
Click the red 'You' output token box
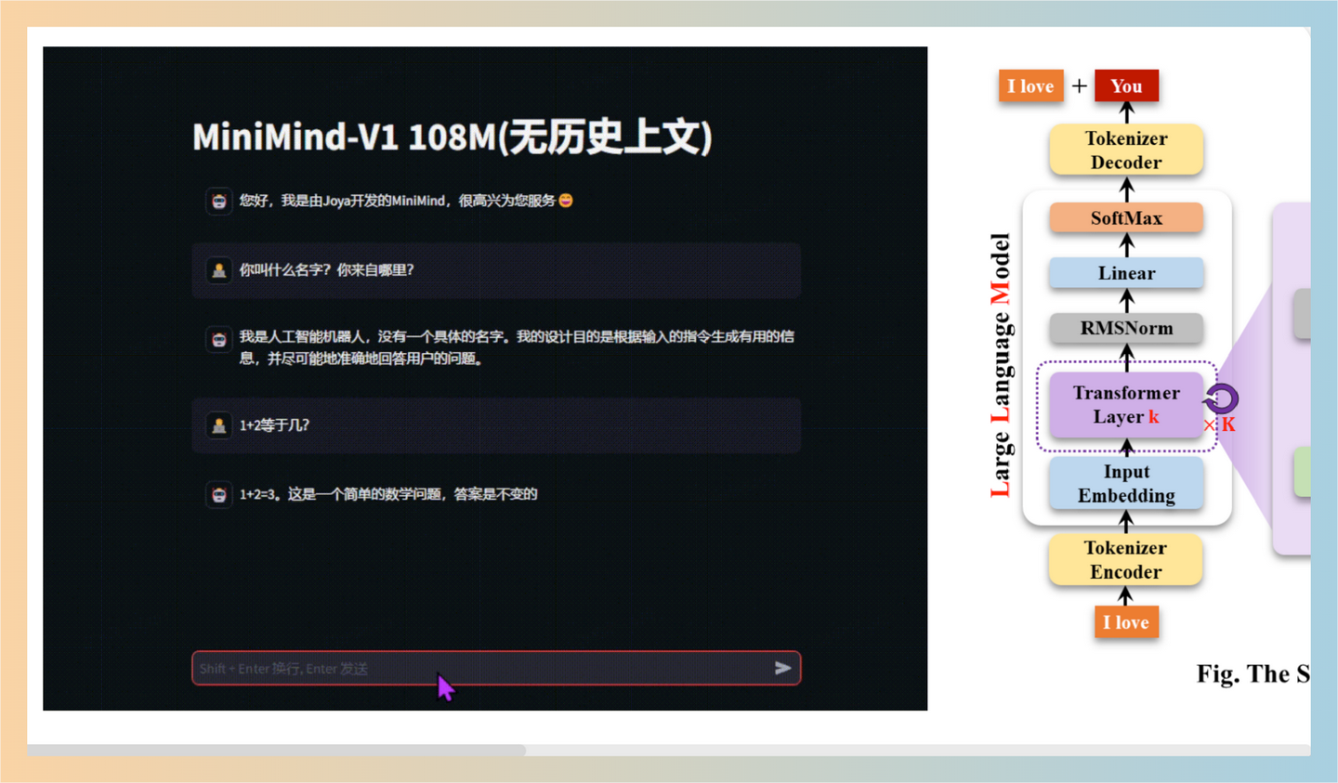[x=1126, y=85]
